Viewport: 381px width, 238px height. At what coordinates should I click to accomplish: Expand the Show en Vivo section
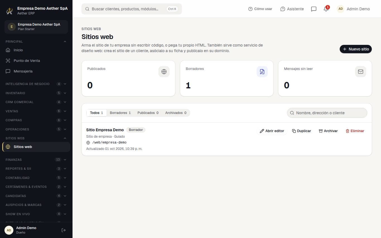pyautogui.click(x=36, y=214)
